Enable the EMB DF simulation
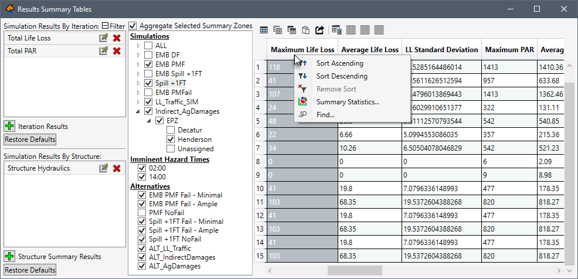Viewport: 578px width, 279px height. (x=148, y=55)
